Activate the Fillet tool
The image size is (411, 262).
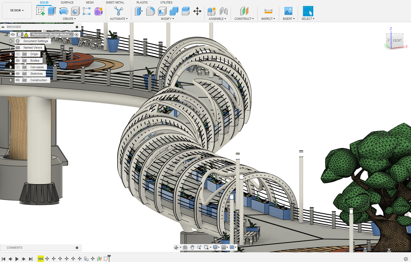coord(151,11)
